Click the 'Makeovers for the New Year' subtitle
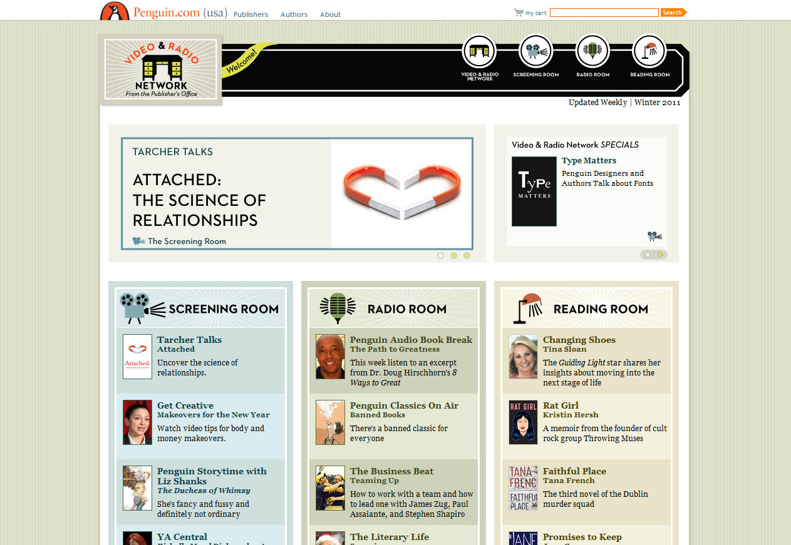The width and height of the screenshot is (791, 545). (214, 415)
